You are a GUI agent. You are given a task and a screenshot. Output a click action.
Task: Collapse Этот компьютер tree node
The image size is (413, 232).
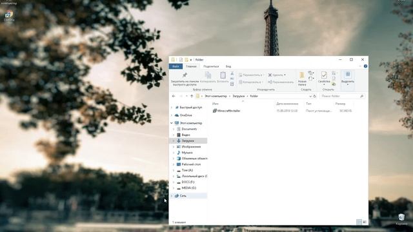tap(172, 123)
